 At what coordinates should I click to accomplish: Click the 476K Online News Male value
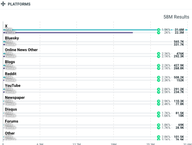pyautogui.click(x=180, y=54)
